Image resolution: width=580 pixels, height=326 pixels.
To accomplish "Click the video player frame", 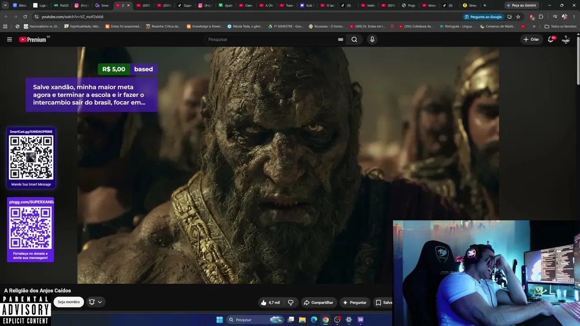I will click(x=288, y=165).
